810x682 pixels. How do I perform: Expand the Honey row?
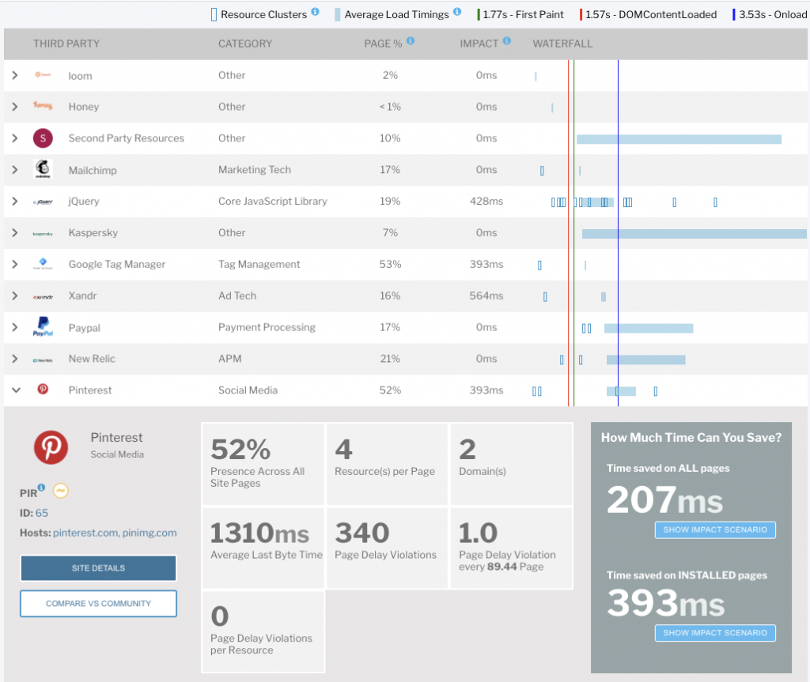coord(15,107)
